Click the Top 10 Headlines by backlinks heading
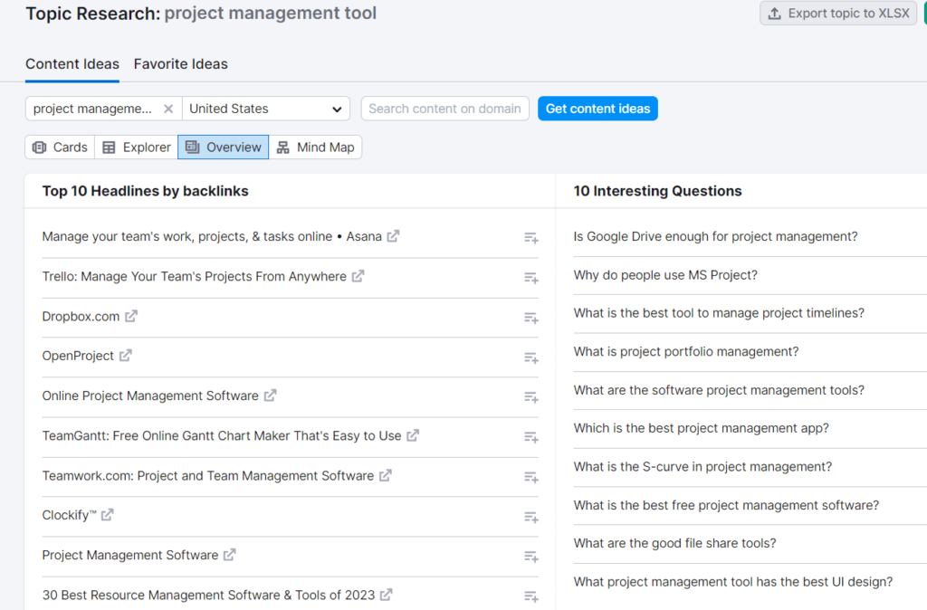This screenshot has width=927, height=610. tap(146, 191)
